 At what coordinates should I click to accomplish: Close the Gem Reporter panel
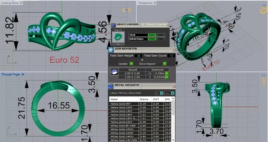coord(174,50)
